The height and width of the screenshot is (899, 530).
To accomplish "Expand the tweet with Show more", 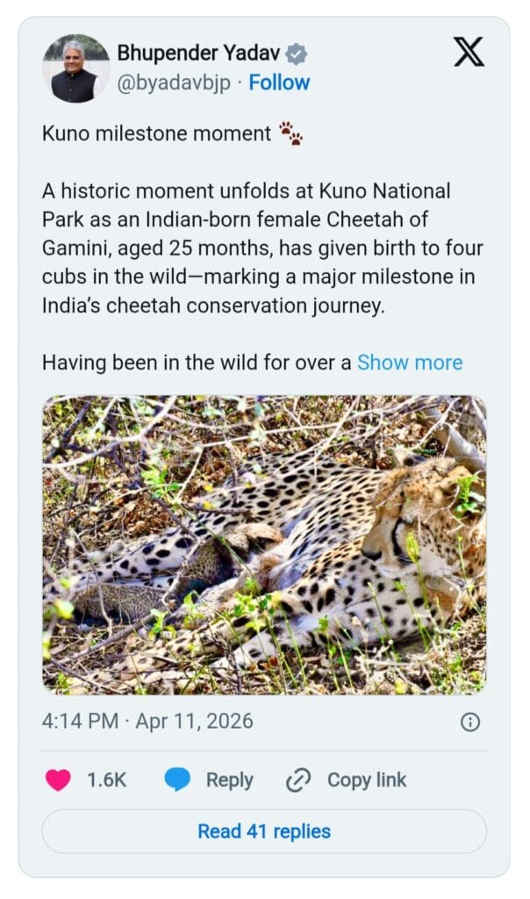I will coord(410,362).
